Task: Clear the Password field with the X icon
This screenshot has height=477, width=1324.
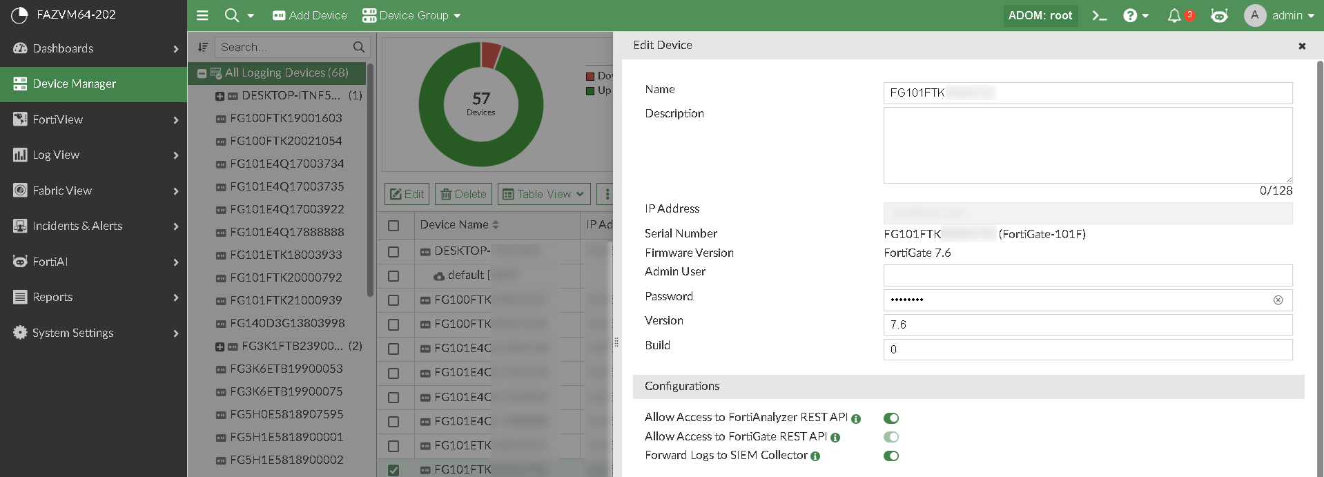Action: [1278, 300]
